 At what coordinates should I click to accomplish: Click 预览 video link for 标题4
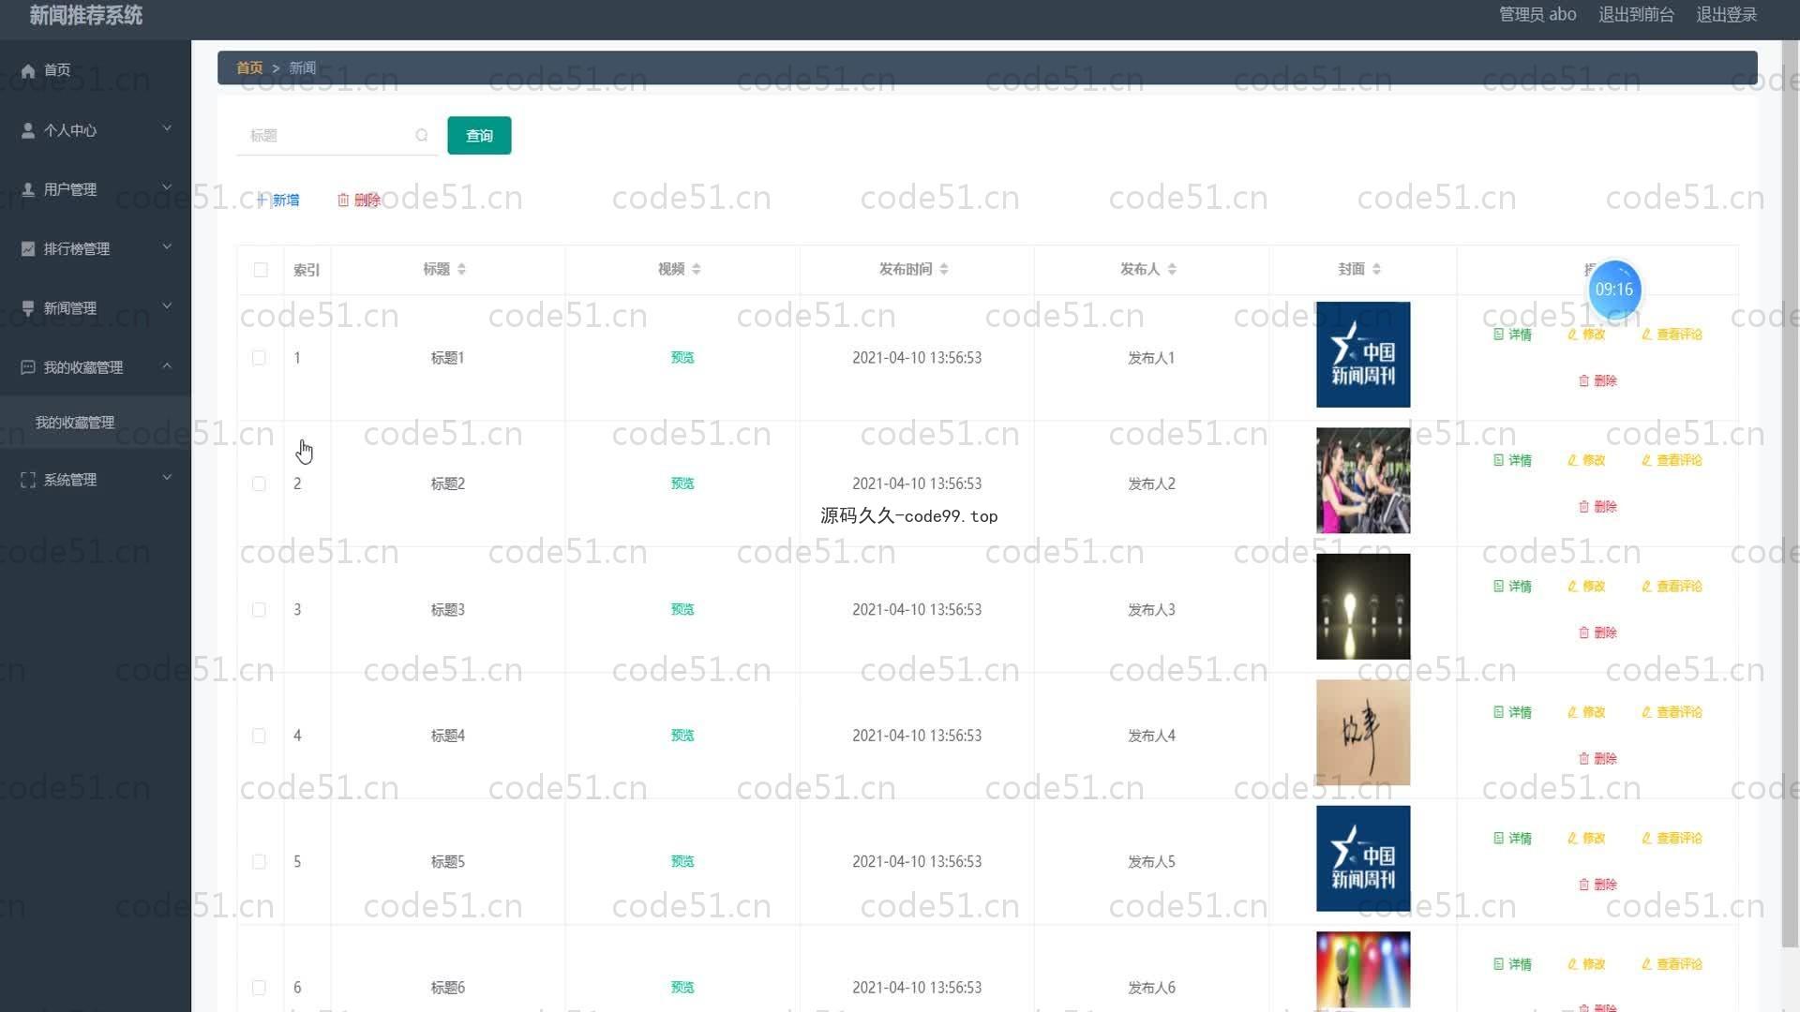click(x=682, y=736)
